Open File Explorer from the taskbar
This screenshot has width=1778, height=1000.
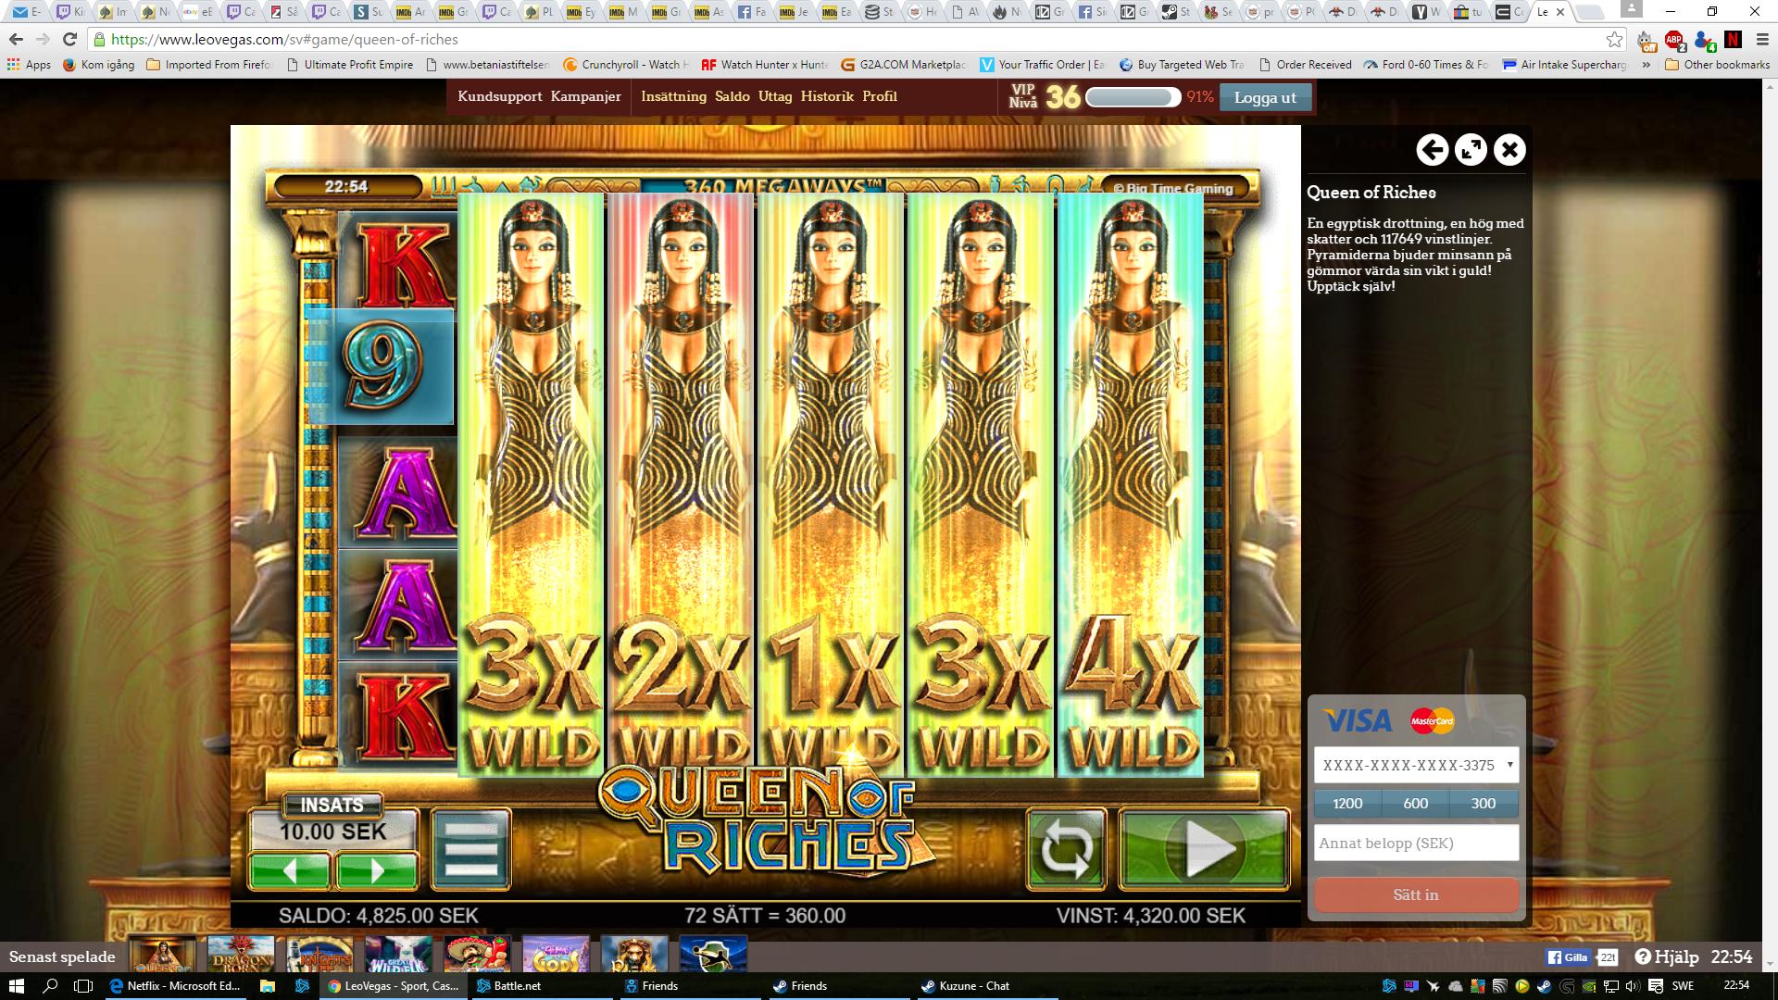[x=268, y=986]
